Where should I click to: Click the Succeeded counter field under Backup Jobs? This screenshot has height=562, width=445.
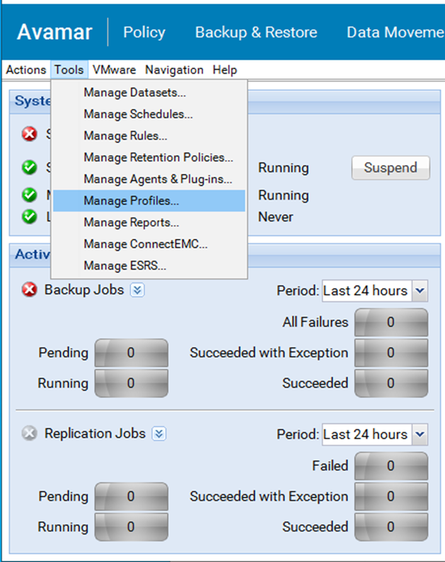pyautogui.click(x=391, y=383)
